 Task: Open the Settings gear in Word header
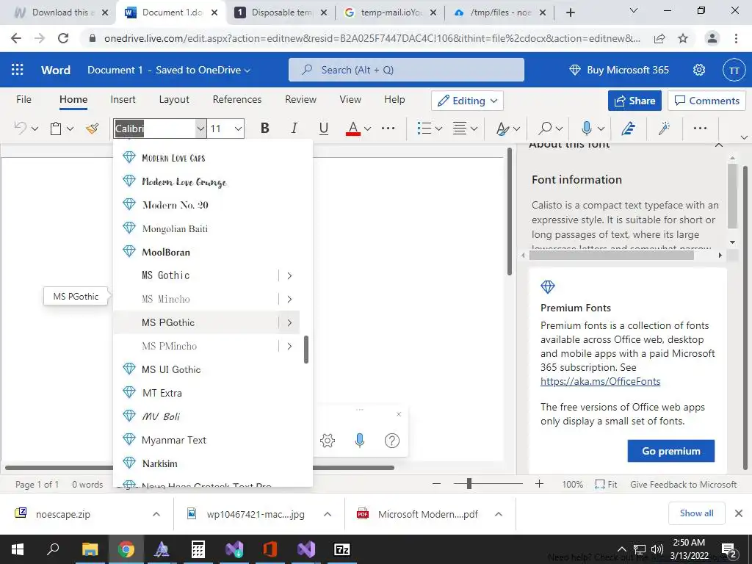699,70
